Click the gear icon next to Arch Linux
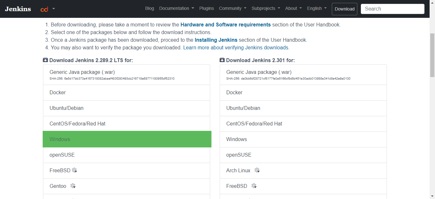435x199 pixels. point(257,170)
